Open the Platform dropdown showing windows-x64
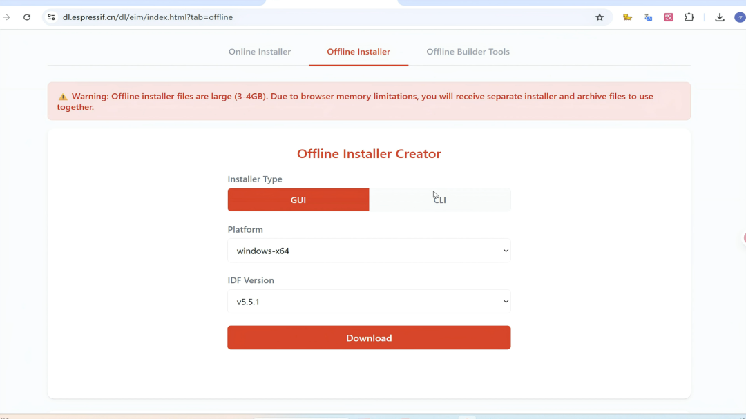The height and width of the screenshot is (419, 746). [369, 251]
